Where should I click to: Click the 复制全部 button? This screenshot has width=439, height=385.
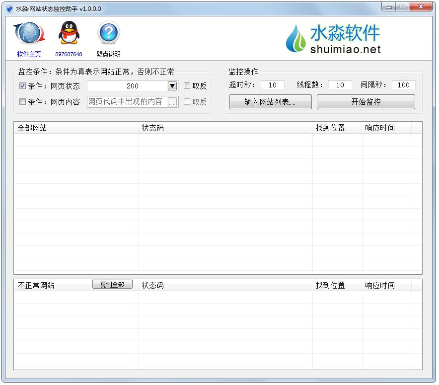tap(112, 285)
